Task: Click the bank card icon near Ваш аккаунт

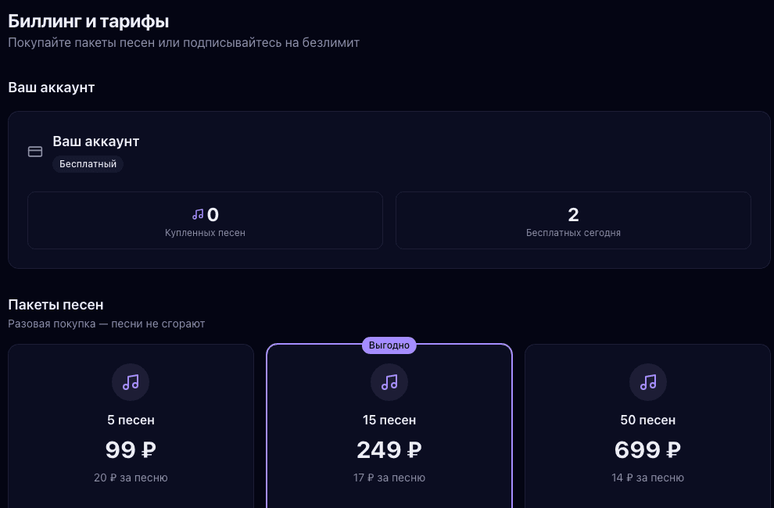Action: [35, 151]
